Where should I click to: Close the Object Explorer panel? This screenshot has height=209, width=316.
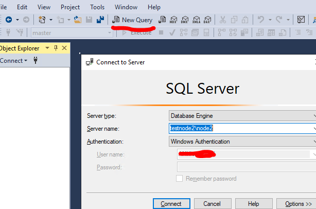[x=64, y=48]
